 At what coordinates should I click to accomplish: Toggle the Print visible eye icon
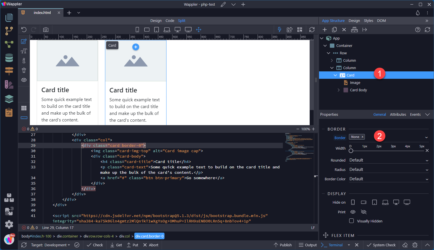(x=353, y=212)
